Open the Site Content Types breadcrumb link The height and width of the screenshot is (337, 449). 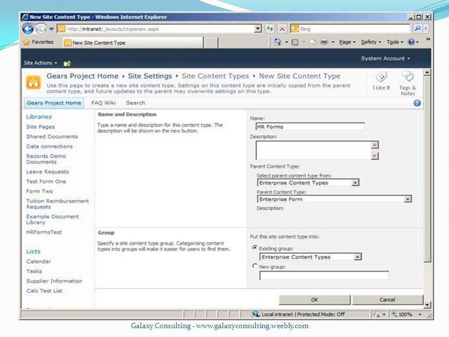(215, 76)
